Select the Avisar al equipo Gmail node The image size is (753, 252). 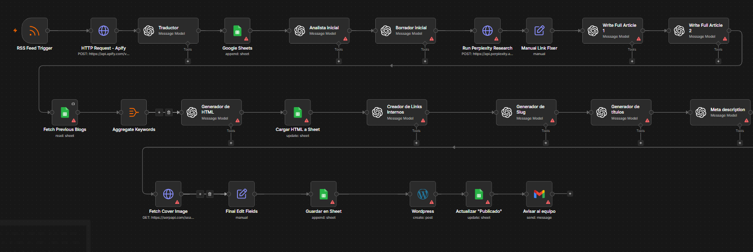[x=539, y=193]
